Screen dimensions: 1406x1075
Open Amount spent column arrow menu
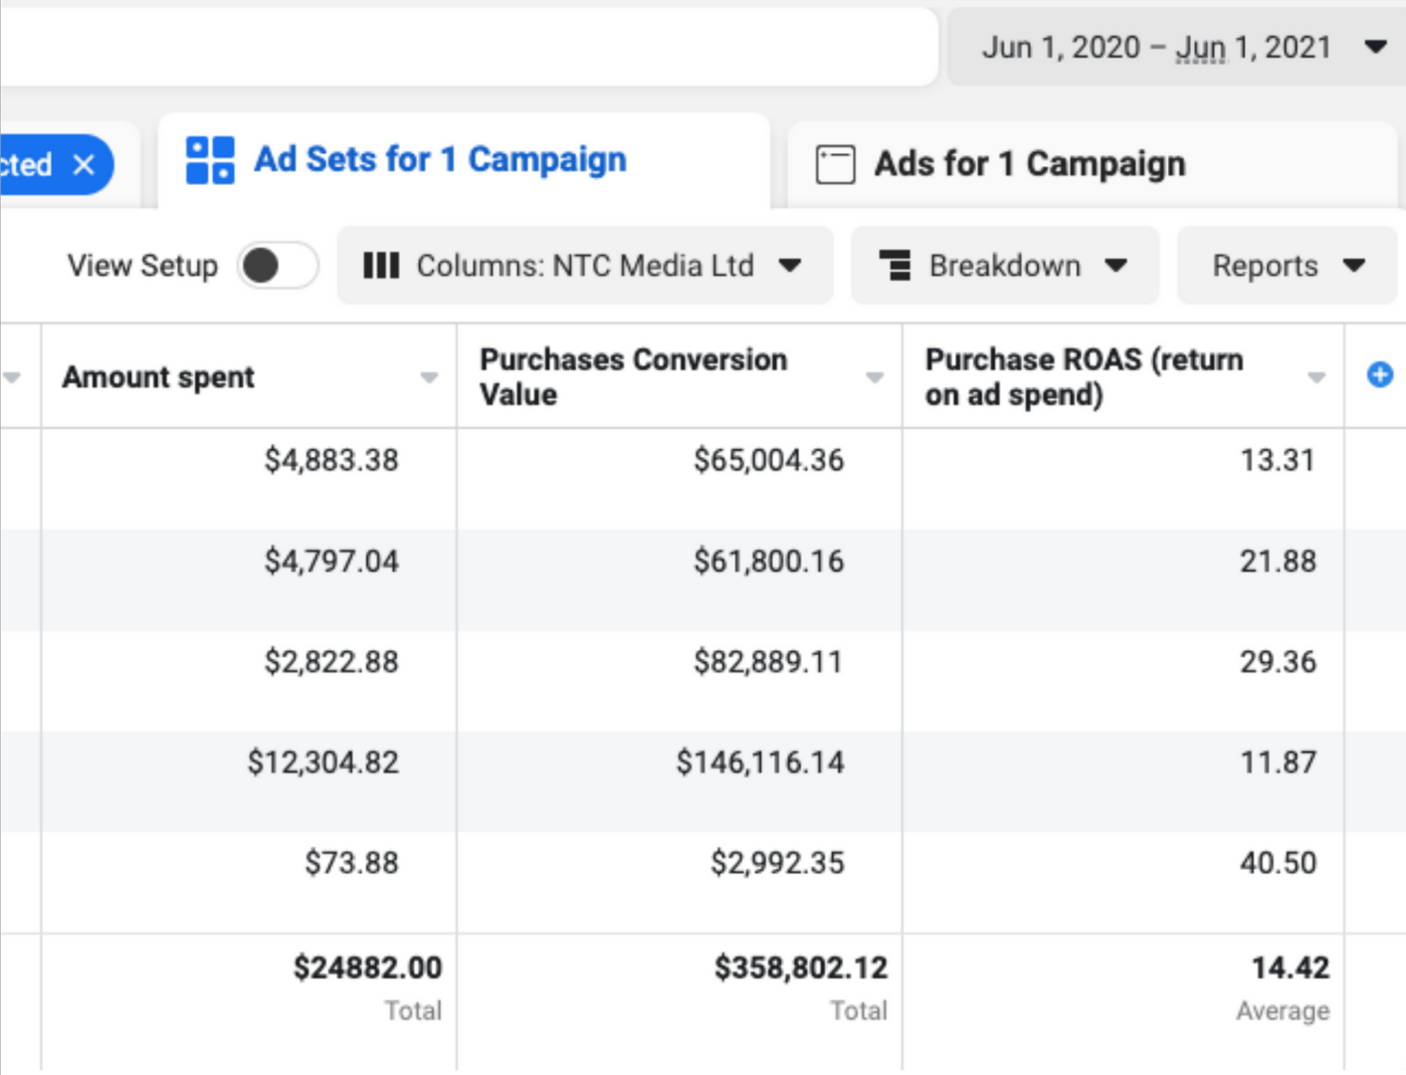[429, 377]
